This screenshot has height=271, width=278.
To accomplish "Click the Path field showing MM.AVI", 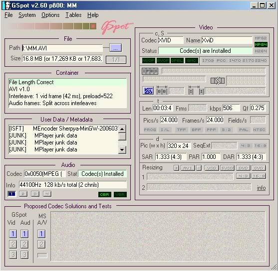I will [x=62, y=48].
